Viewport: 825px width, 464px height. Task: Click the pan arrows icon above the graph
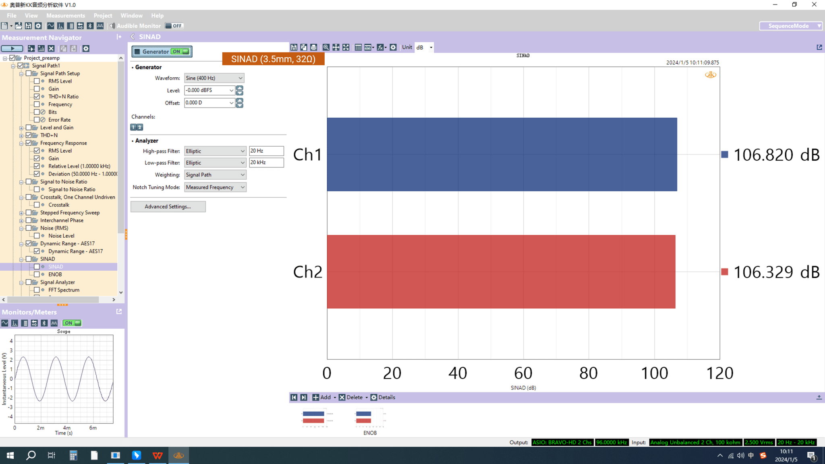pyautogui.click(x=336, y=47)
